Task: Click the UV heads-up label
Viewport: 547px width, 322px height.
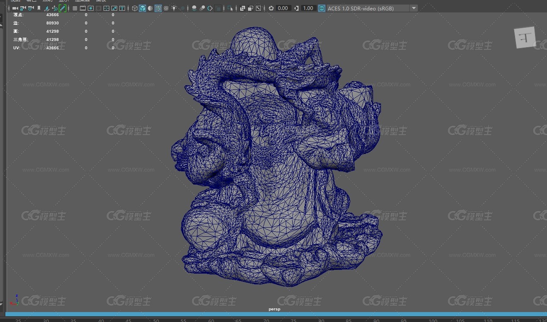Action: click(x=17, y=48)
